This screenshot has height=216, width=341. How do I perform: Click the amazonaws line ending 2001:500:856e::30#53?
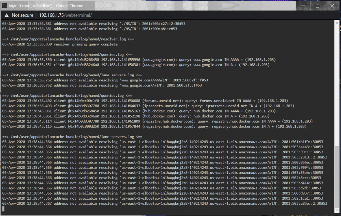coord(163,163)
